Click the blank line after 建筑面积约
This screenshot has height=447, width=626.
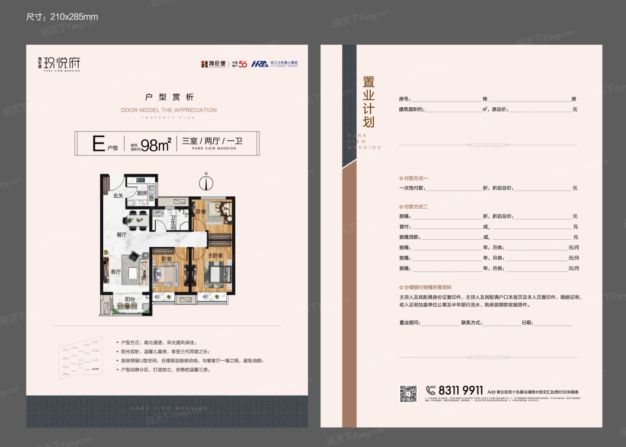[453, 111]
